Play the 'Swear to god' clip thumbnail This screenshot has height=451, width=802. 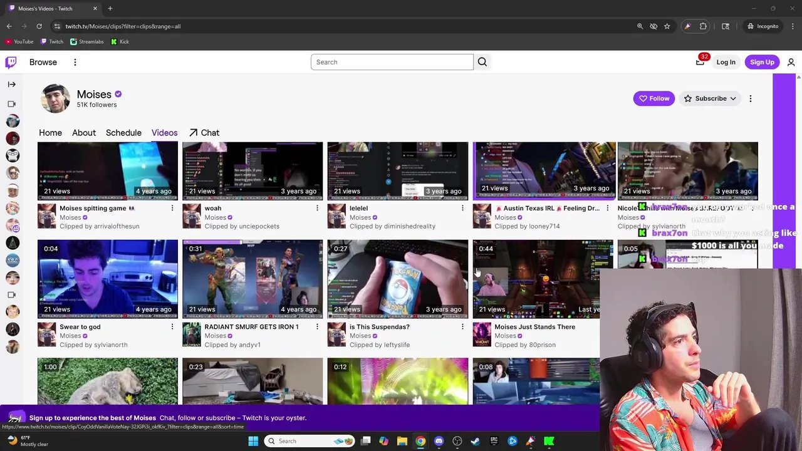pos(108,279)
